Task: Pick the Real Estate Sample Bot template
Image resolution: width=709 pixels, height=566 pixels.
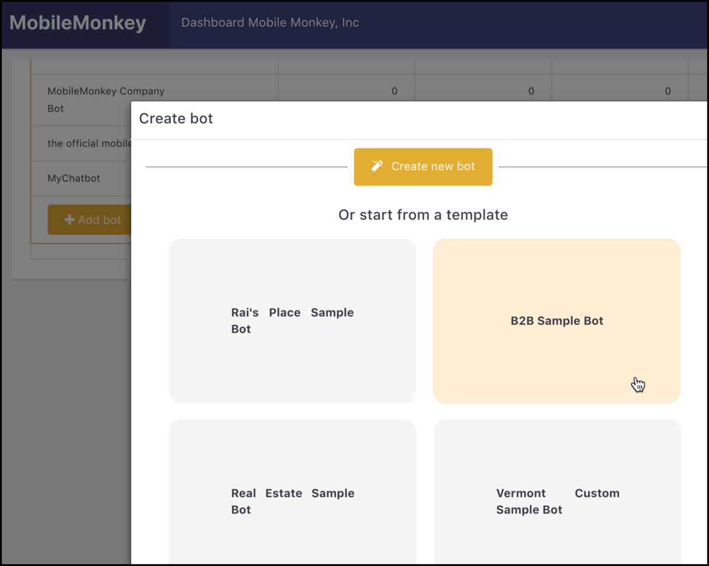Action: (x=292, y=492)
